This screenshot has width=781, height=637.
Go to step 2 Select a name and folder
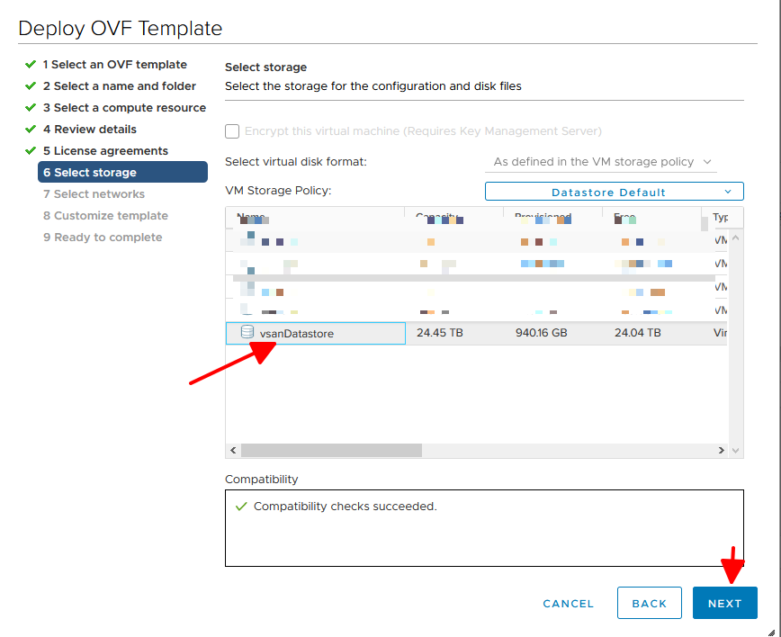119,86
